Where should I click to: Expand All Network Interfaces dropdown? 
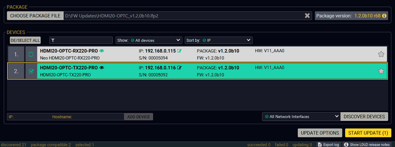(301, 116)
